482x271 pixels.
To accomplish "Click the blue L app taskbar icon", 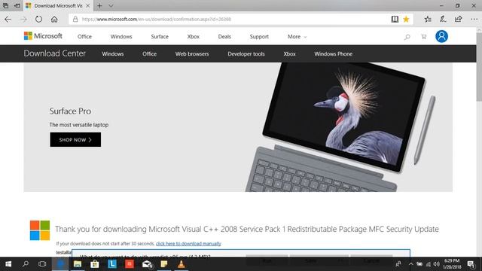I will (x=112, y=264).
